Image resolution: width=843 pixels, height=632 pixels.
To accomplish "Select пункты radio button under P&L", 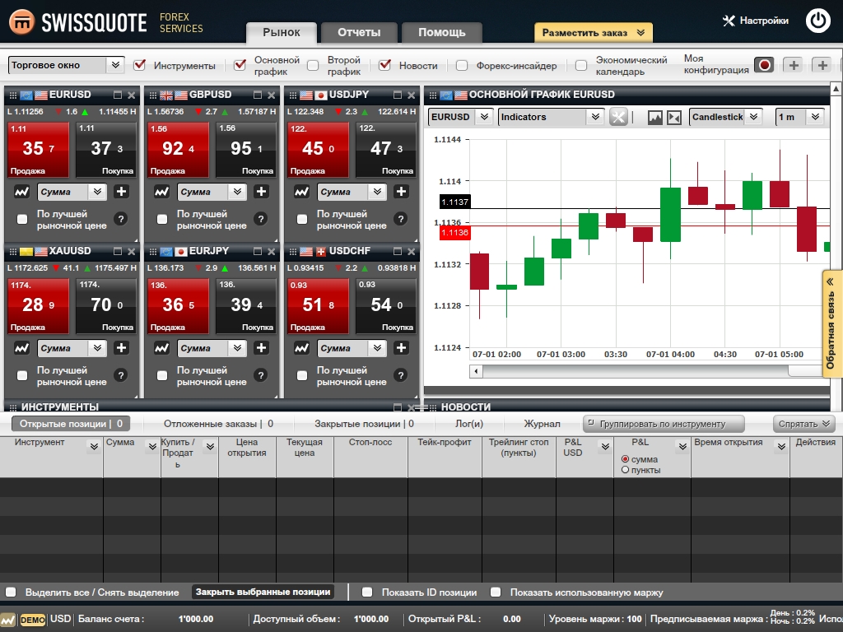I will (626, 470).
